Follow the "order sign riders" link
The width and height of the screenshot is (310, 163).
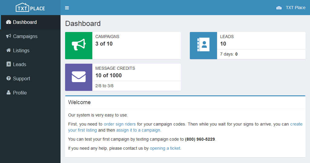coord(120,124)
